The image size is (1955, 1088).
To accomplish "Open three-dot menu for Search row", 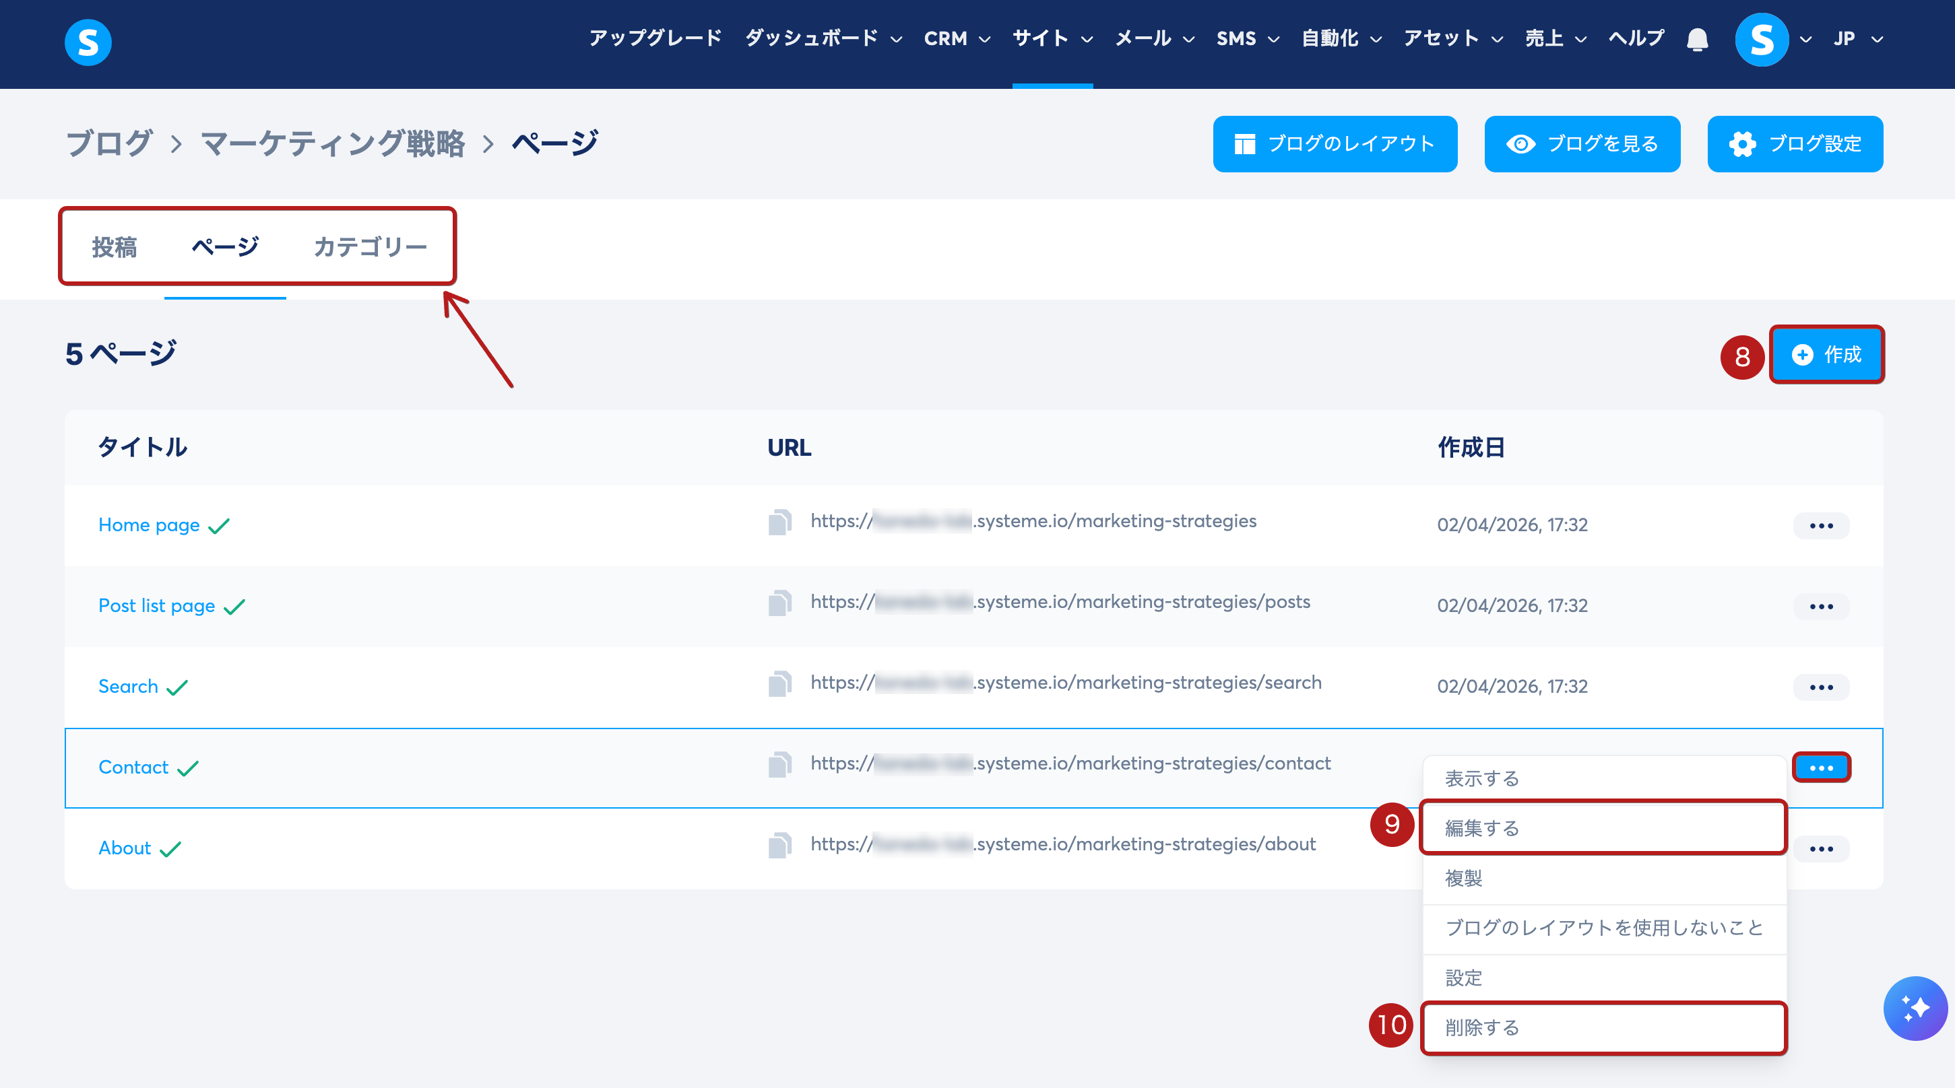I will pyautogui.click(x=1821, y=687).
